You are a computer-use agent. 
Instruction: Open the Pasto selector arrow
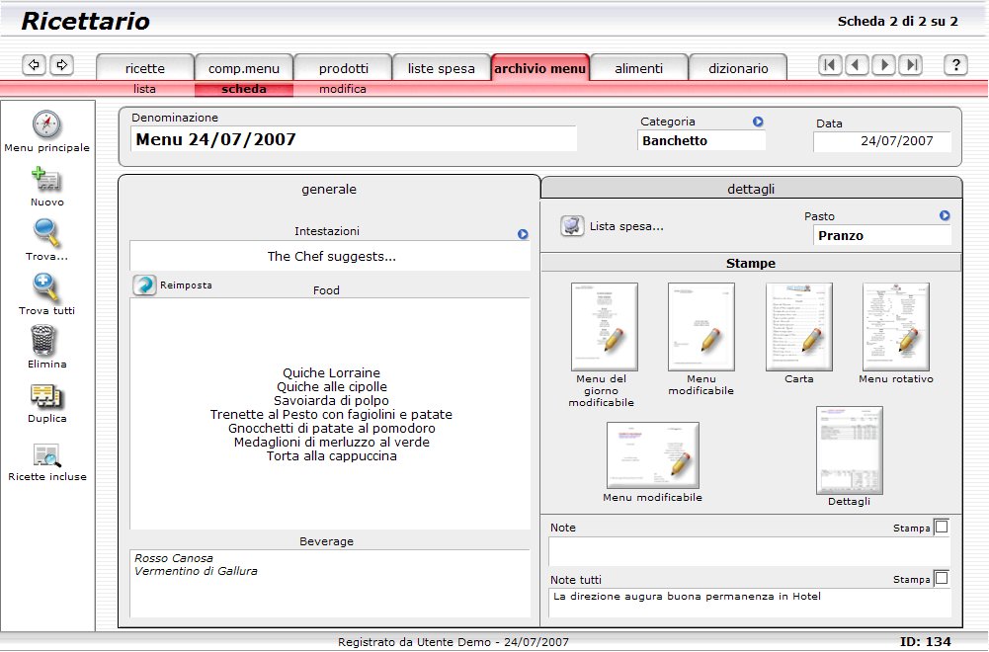pos(945,215)
